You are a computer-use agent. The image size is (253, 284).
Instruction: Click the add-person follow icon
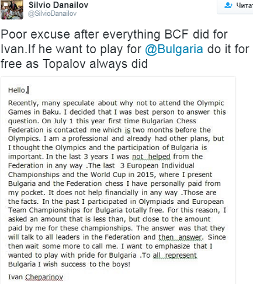[x=228, y=5]
